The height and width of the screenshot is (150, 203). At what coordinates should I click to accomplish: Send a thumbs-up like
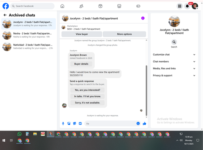145,123
